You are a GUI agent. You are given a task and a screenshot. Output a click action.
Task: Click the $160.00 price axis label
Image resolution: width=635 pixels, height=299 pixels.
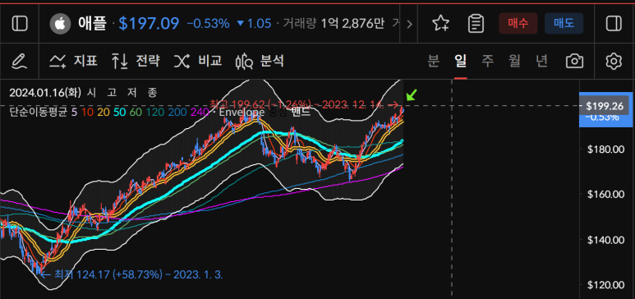tap(606, 195)
